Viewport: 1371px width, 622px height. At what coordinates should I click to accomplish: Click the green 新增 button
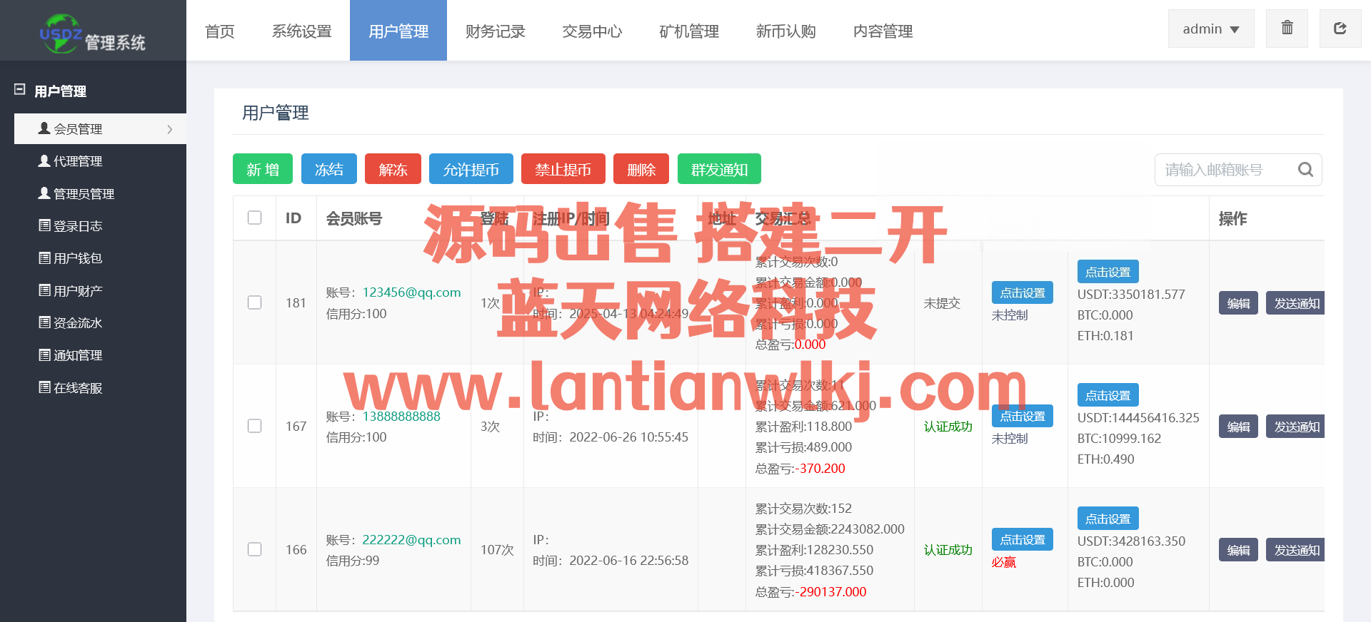click(x=262, y=169)
